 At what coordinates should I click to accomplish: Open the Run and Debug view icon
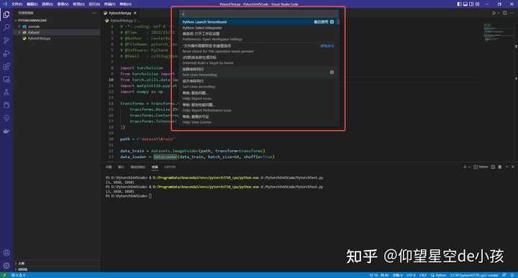click(x=6, y=53)
